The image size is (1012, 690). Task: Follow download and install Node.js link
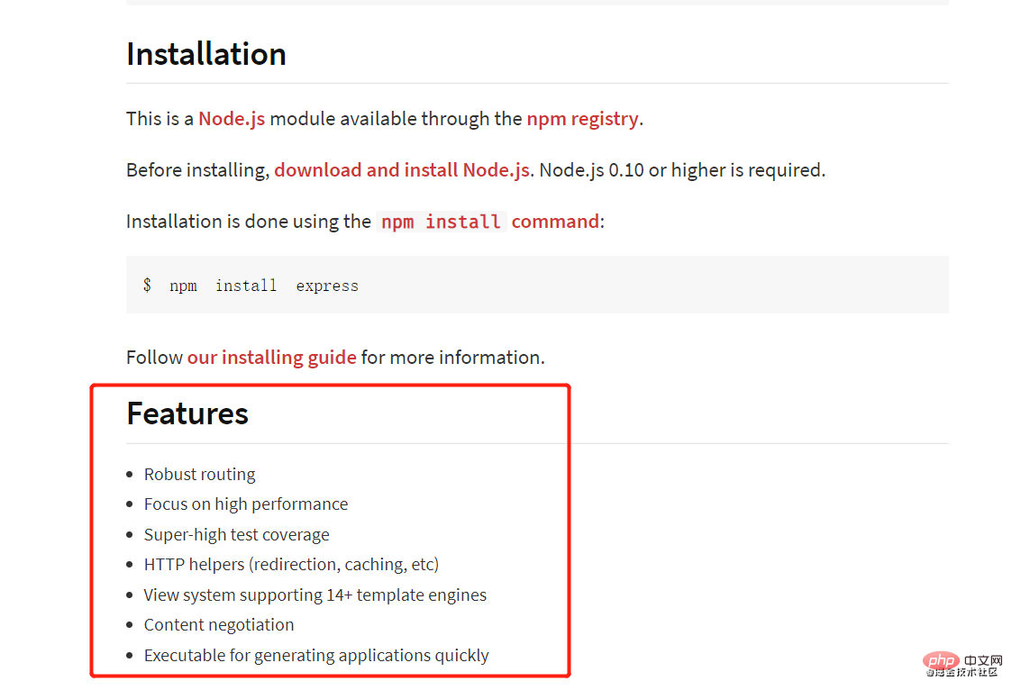click(x=402, y=170)
